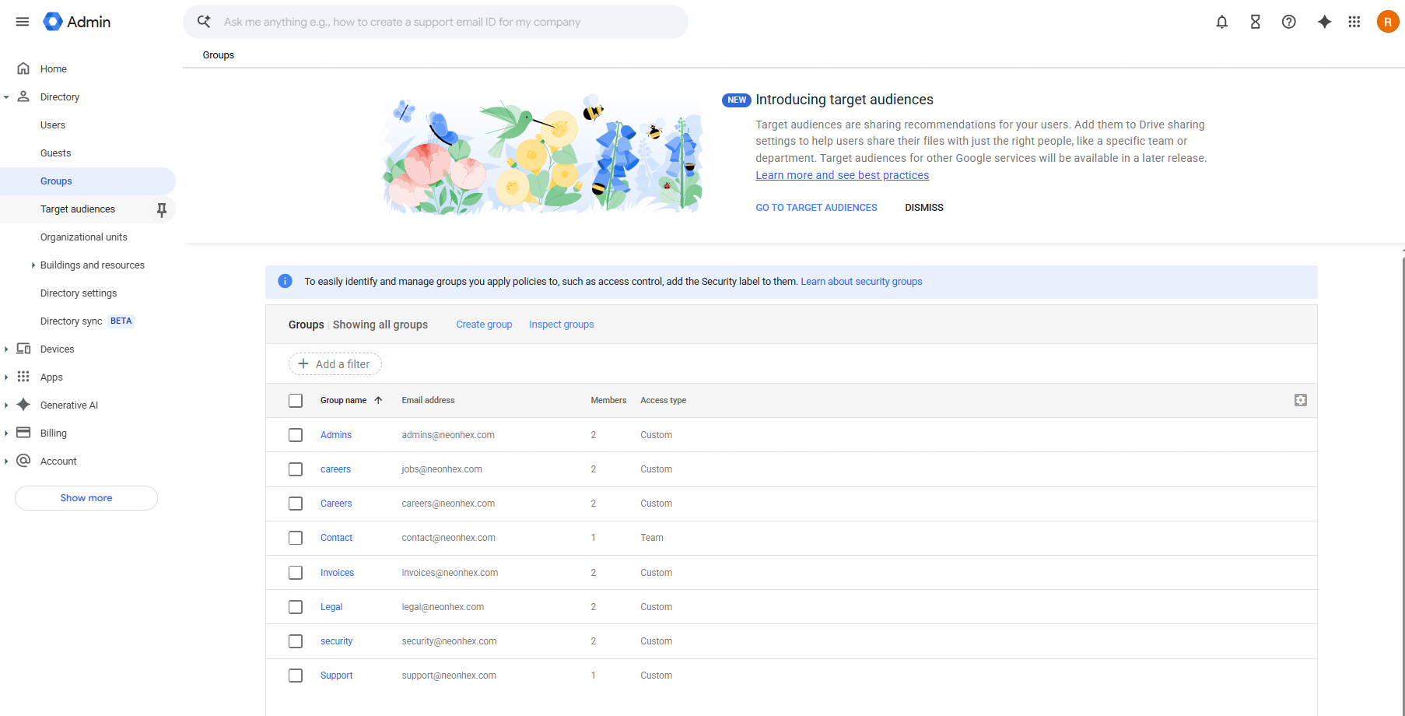This screenshot has height=716, width=1405.
Task: Open the help question mark icon
Action: [1289, 22]
